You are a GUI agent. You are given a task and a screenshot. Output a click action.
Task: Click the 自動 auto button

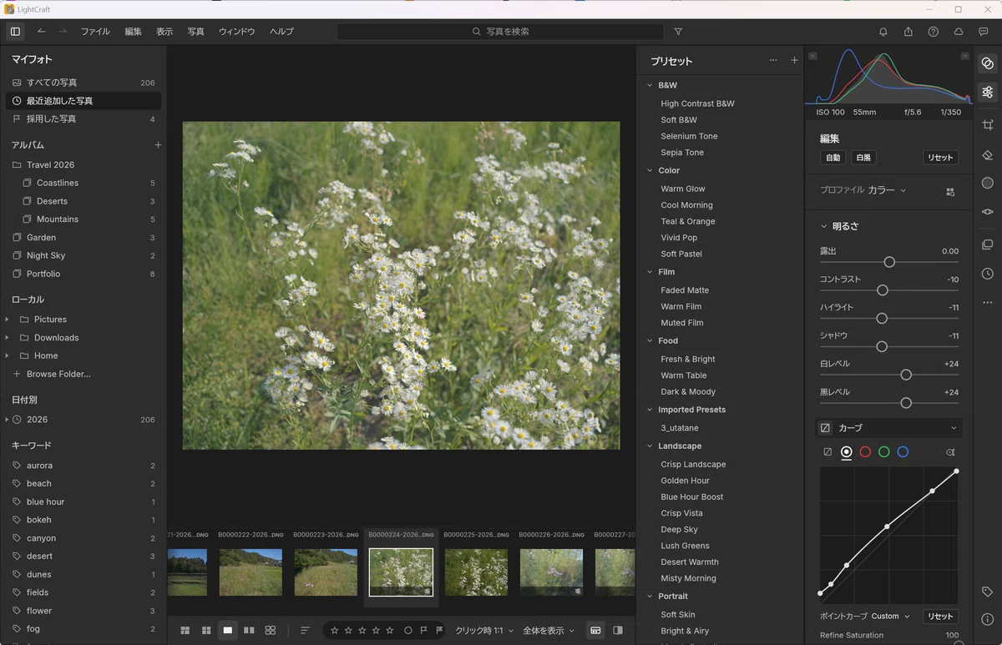pos(833,158)
